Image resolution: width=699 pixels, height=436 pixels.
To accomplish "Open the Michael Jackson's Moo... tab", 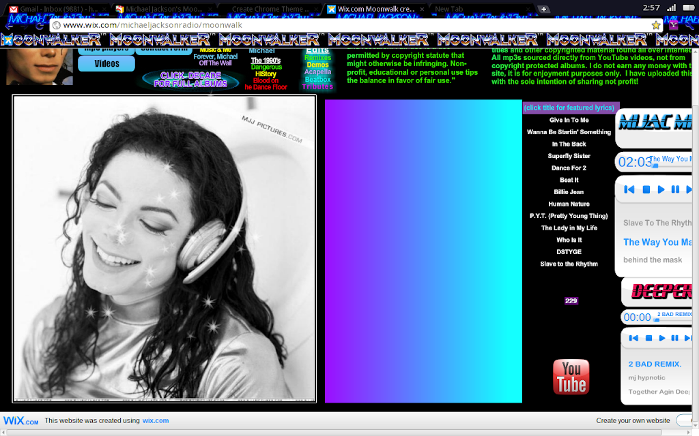I will [x=162, y=8].
